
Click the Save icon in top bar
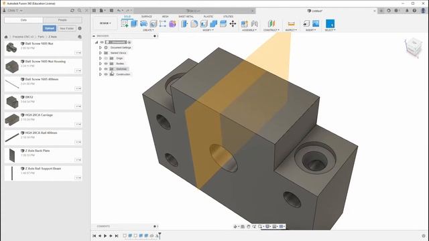tap(111, 11)
